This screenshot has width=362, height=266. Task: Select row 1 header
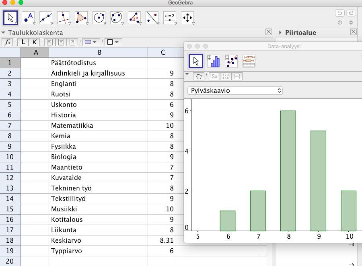pos(10,63)
